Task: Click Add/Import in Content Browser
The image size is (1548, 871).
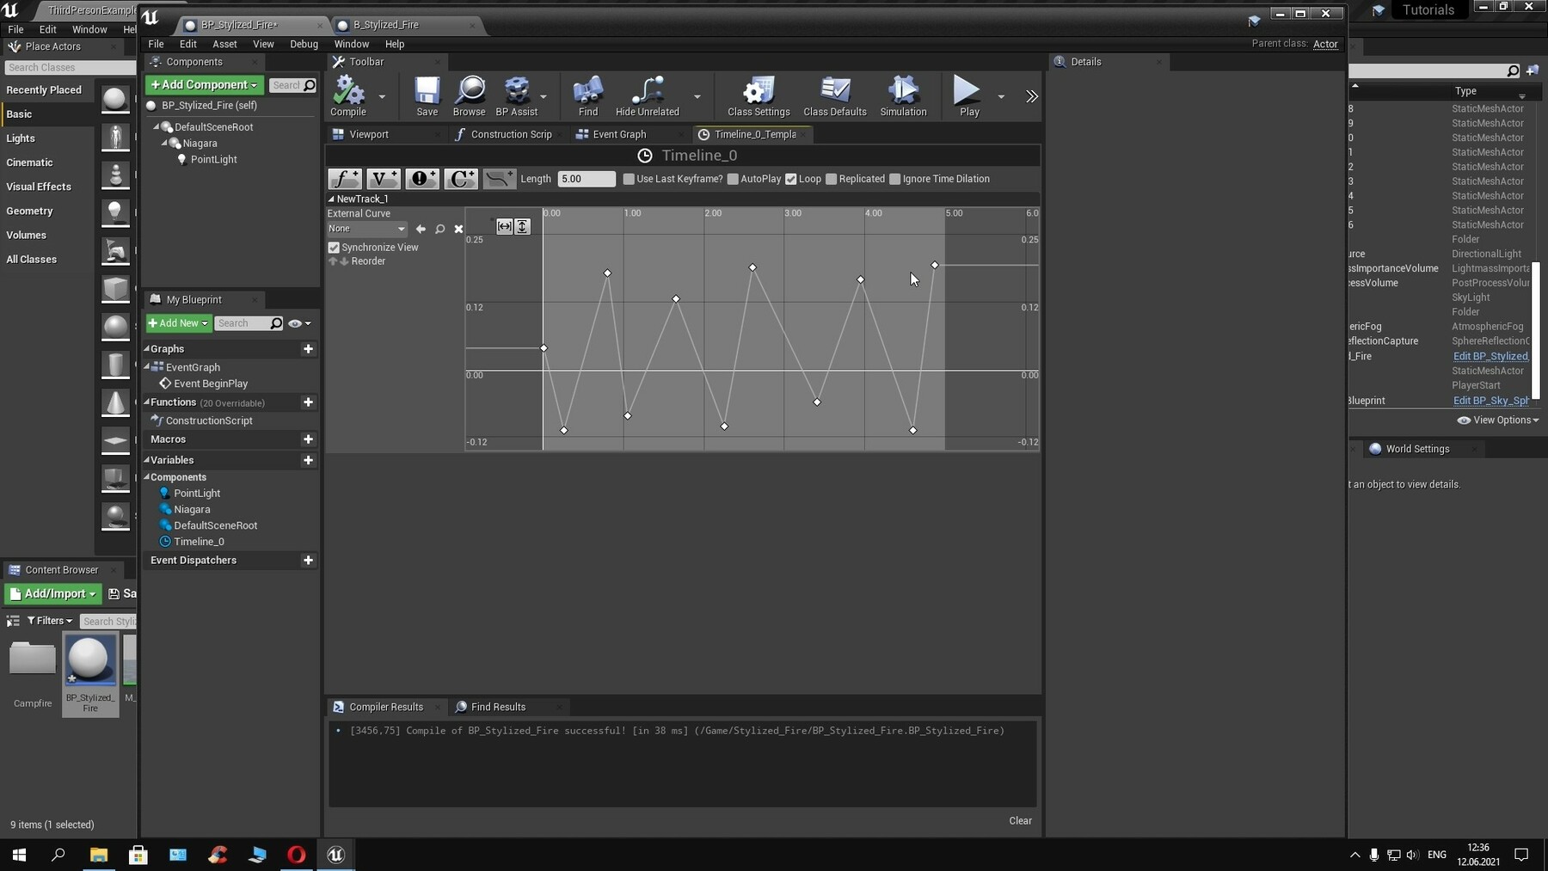Action: [x=53, y=594]
